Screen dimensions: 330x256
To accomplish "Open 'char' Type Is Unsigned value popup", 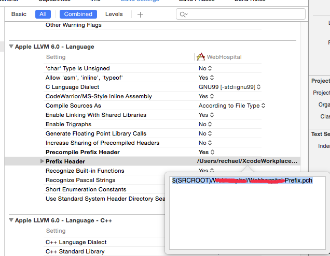I will click(x=205, y=68).
